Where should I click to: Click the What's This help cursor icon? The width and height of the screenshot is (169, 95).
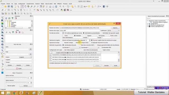pyautogui.click(x=107, y=7)
